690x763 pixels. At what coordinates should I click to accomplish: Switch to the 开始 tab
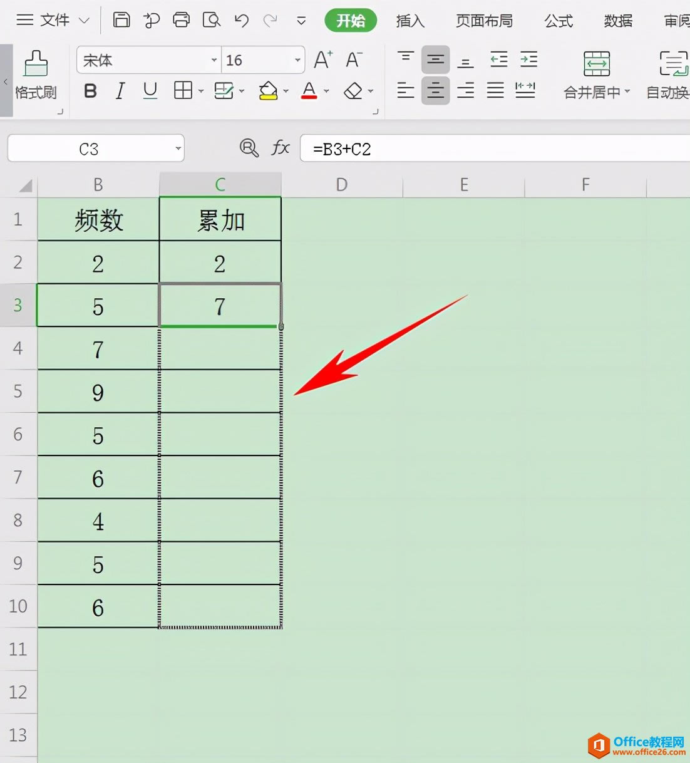(351, 21)
